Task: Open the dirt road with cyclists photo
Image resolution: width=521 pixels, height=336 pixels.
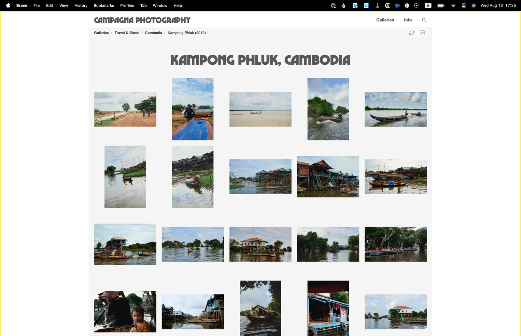Action: (x=125, y=109)
